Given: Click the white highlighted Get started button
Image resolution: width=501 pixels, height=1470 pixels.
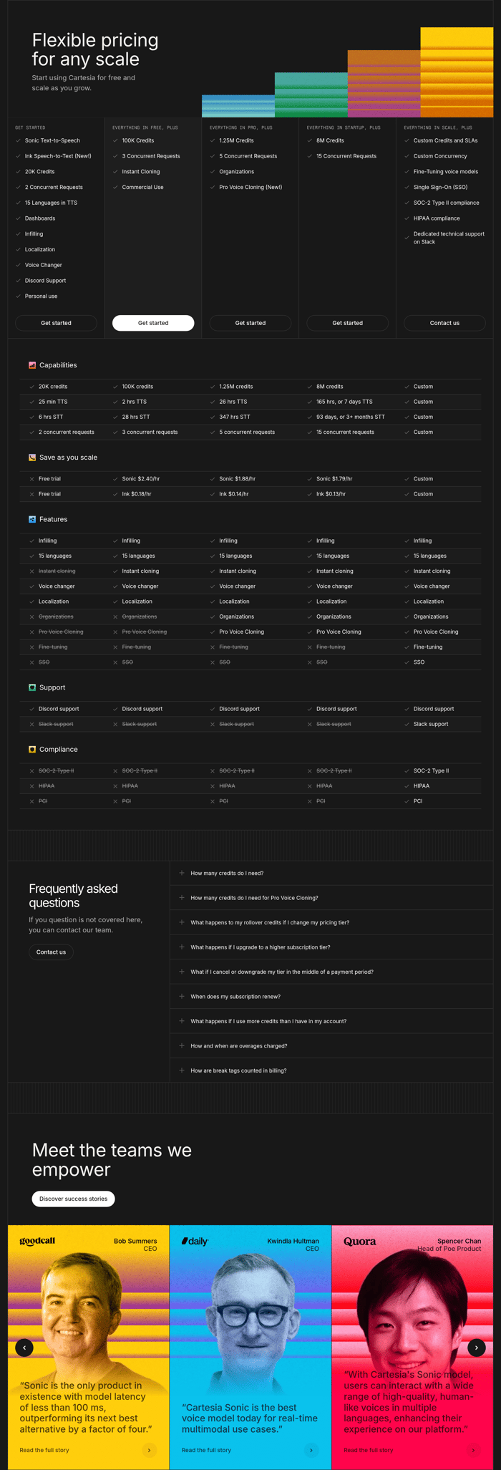Looking at the screenshot, I should click(153, 323).
